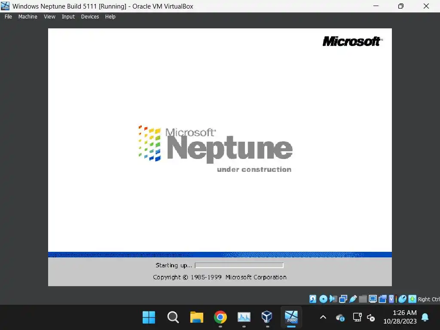Open the File menu
Image resolution: width=440 pixels, height=330 pixels.
tap(8, 17)
